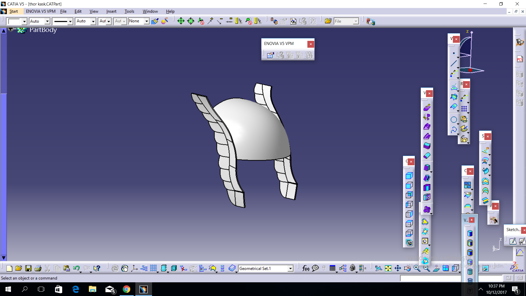Open the Insert menu
This screenshot has height=296, width=526.
(111, 11)
